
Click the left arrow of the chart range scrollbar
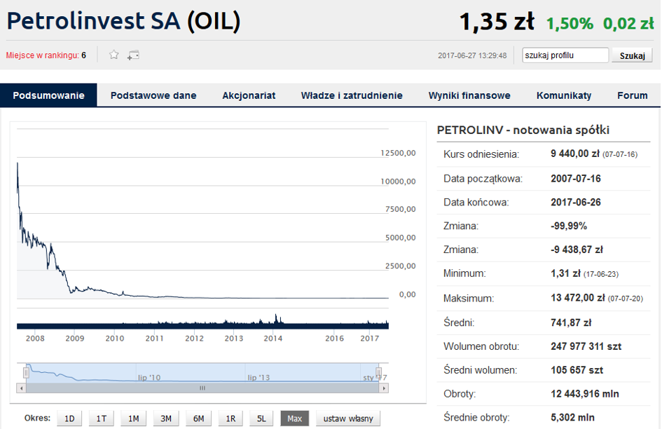tap(22, 388)
